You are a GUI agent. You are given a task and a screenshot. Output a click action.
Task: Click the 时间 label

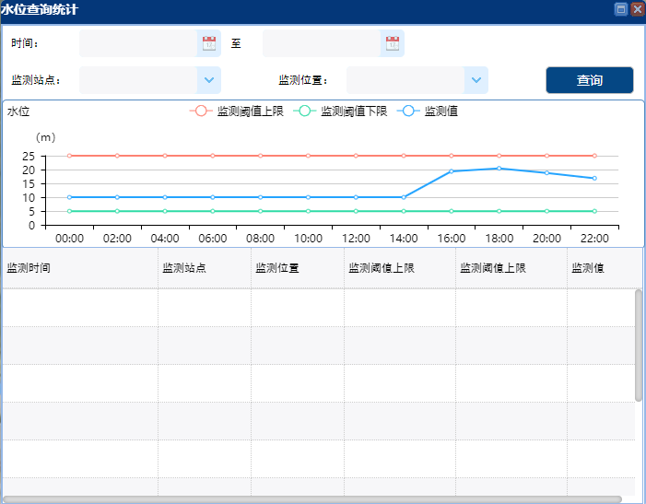click(25, 43)
